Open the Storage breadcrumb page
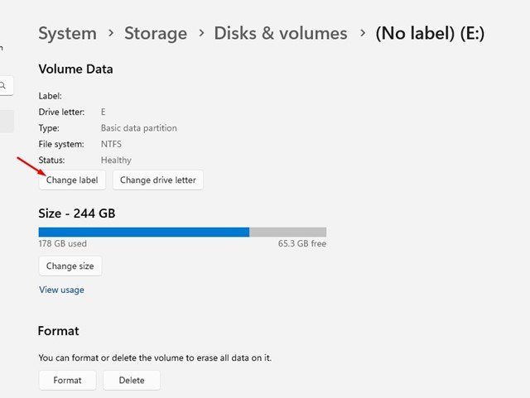The height and width of the screenshot is (398, 530). tap(156, 34)
